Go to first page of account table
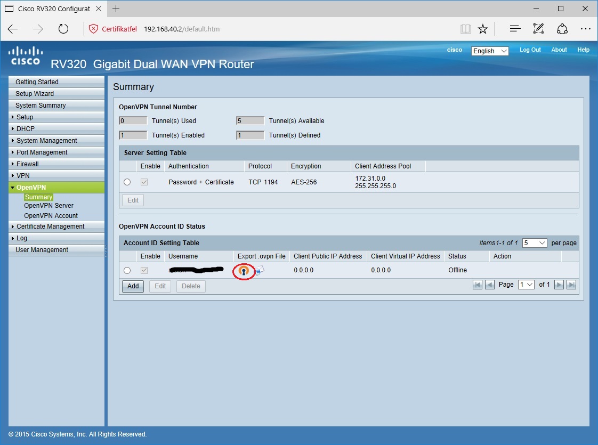598x445 pixels. pos(477,285)
